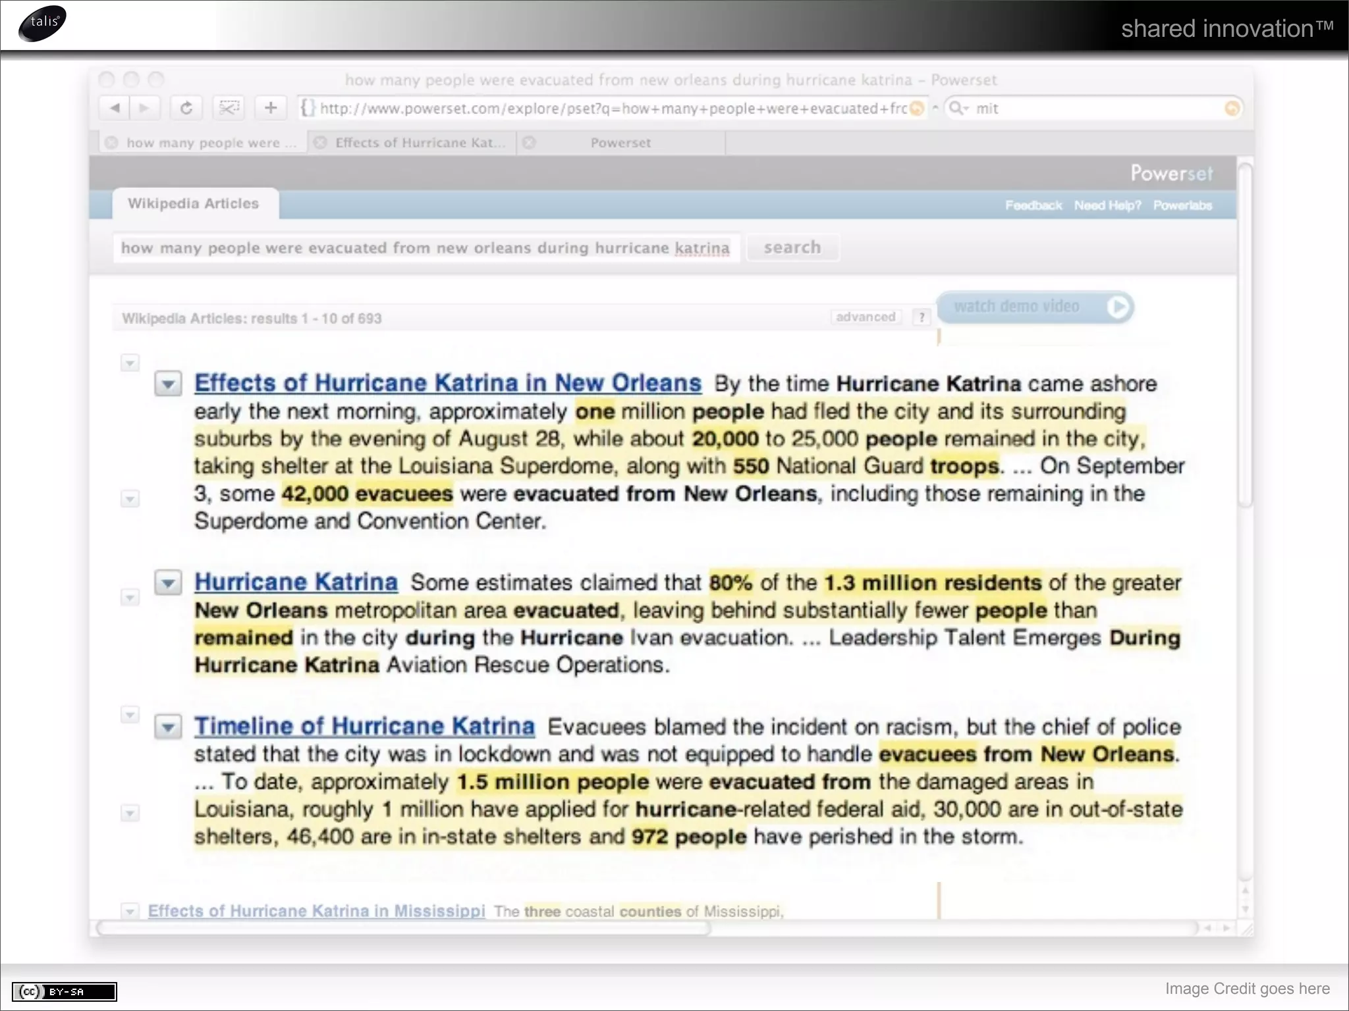Expand the Timeline of Hurricane Katrina result
Image resolution: width=1349 pixels, height=1011 pixels.
pyautogui.click(x=168, y=727)
